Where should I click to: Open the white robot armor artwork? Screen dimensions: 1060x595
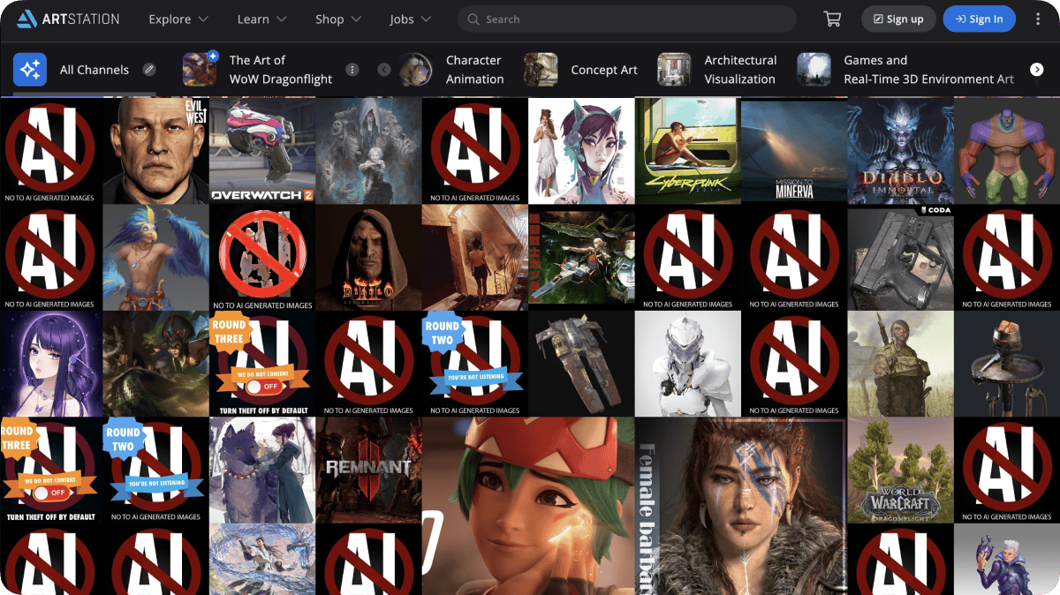tap(687, 364)
